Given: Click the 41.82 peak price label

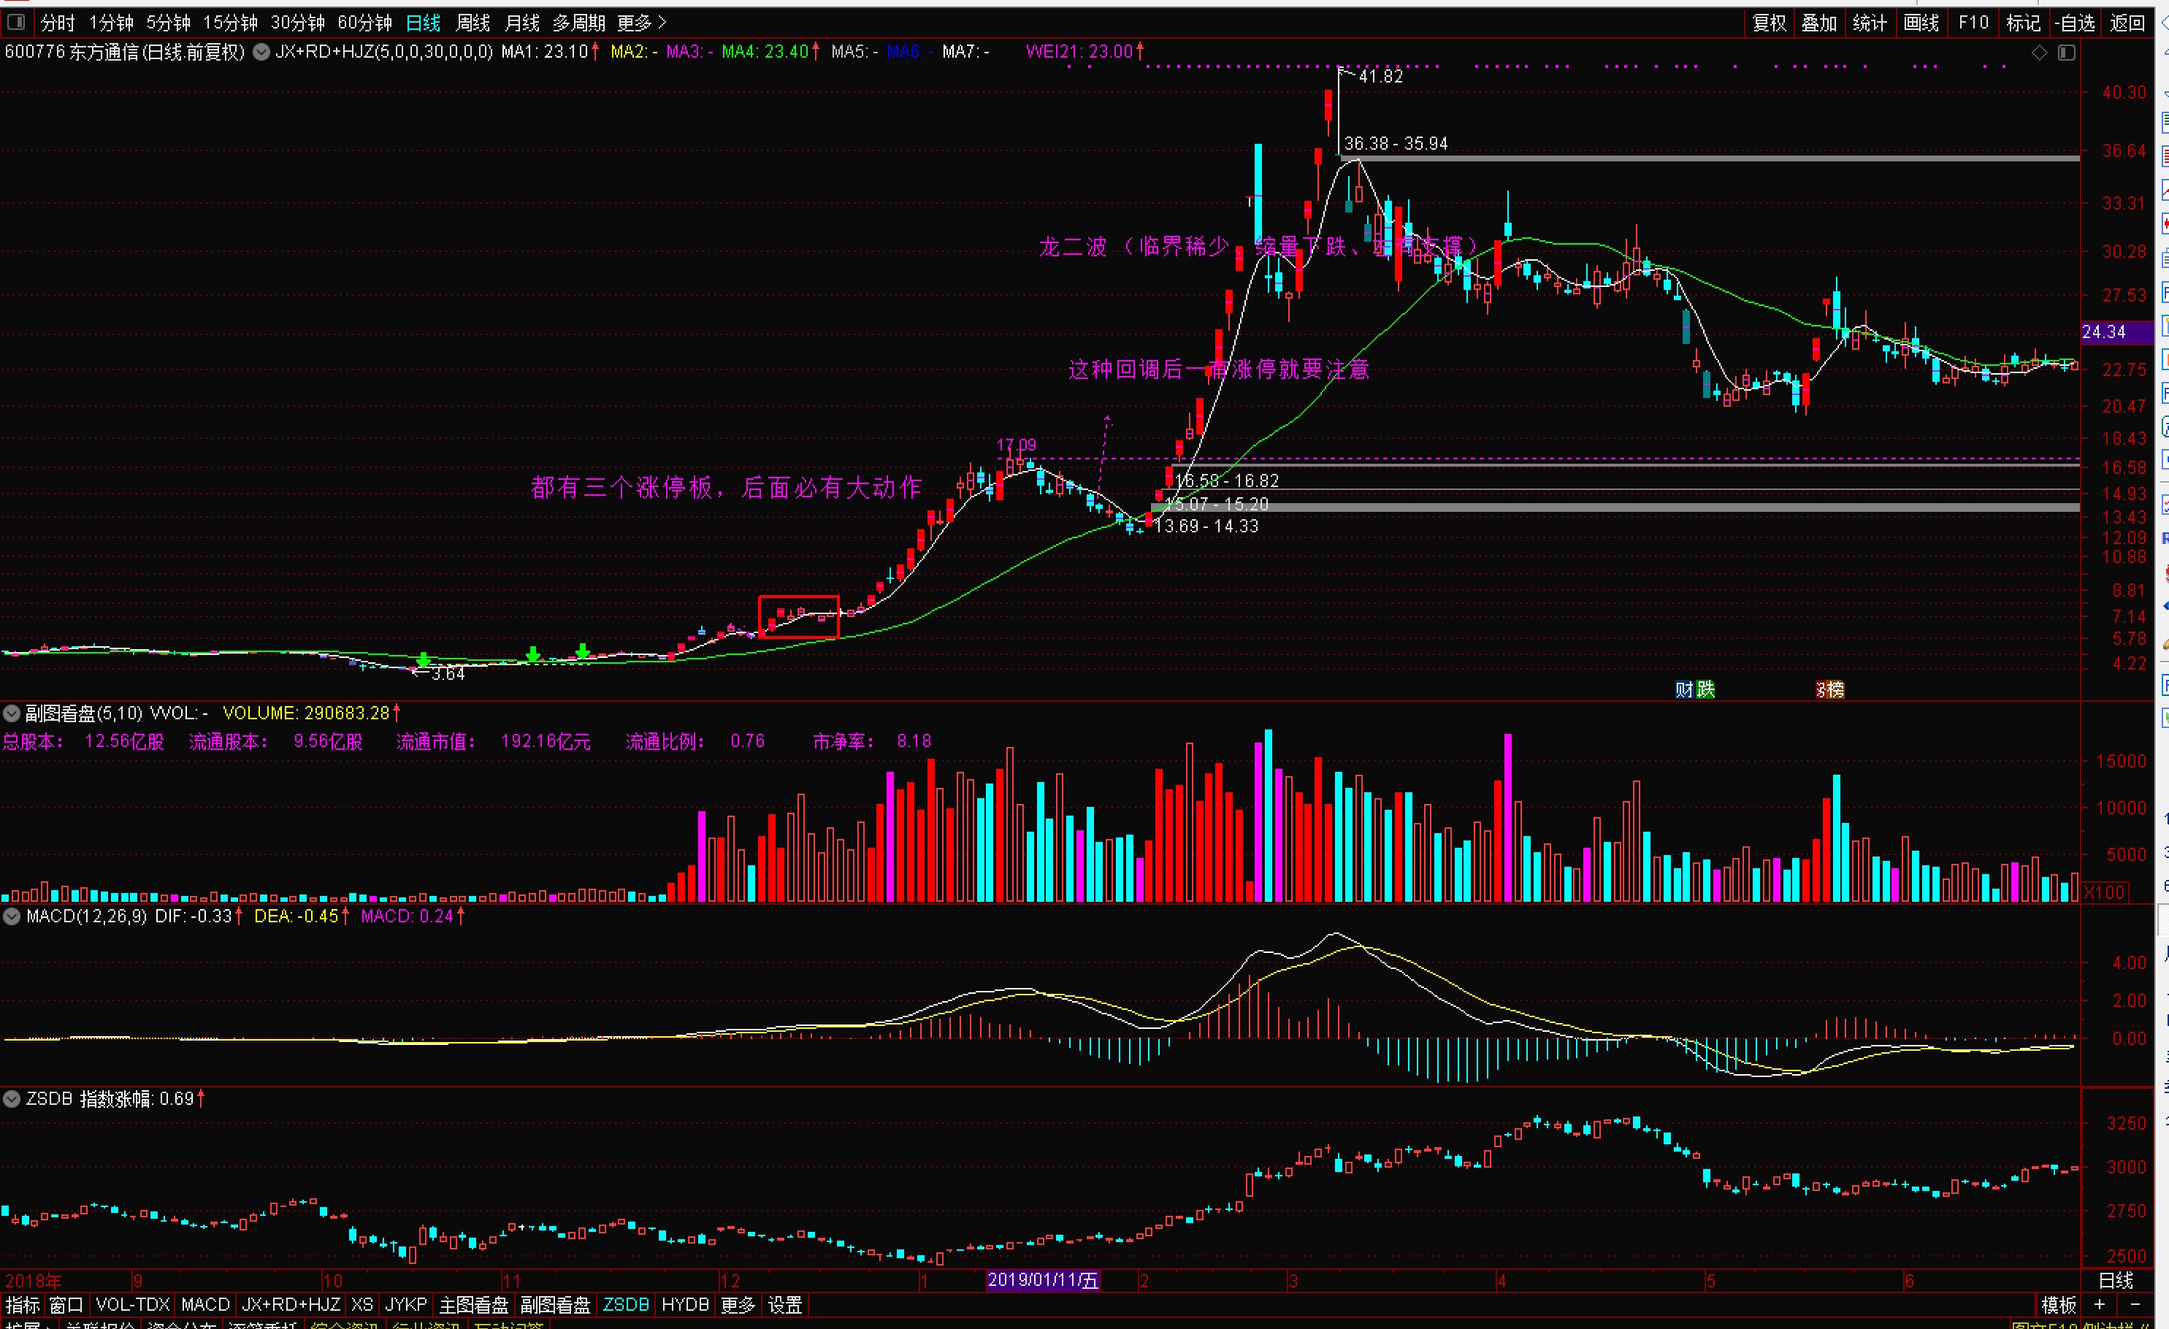Looking at the screenshot, I should click(x=1381, y=77).
